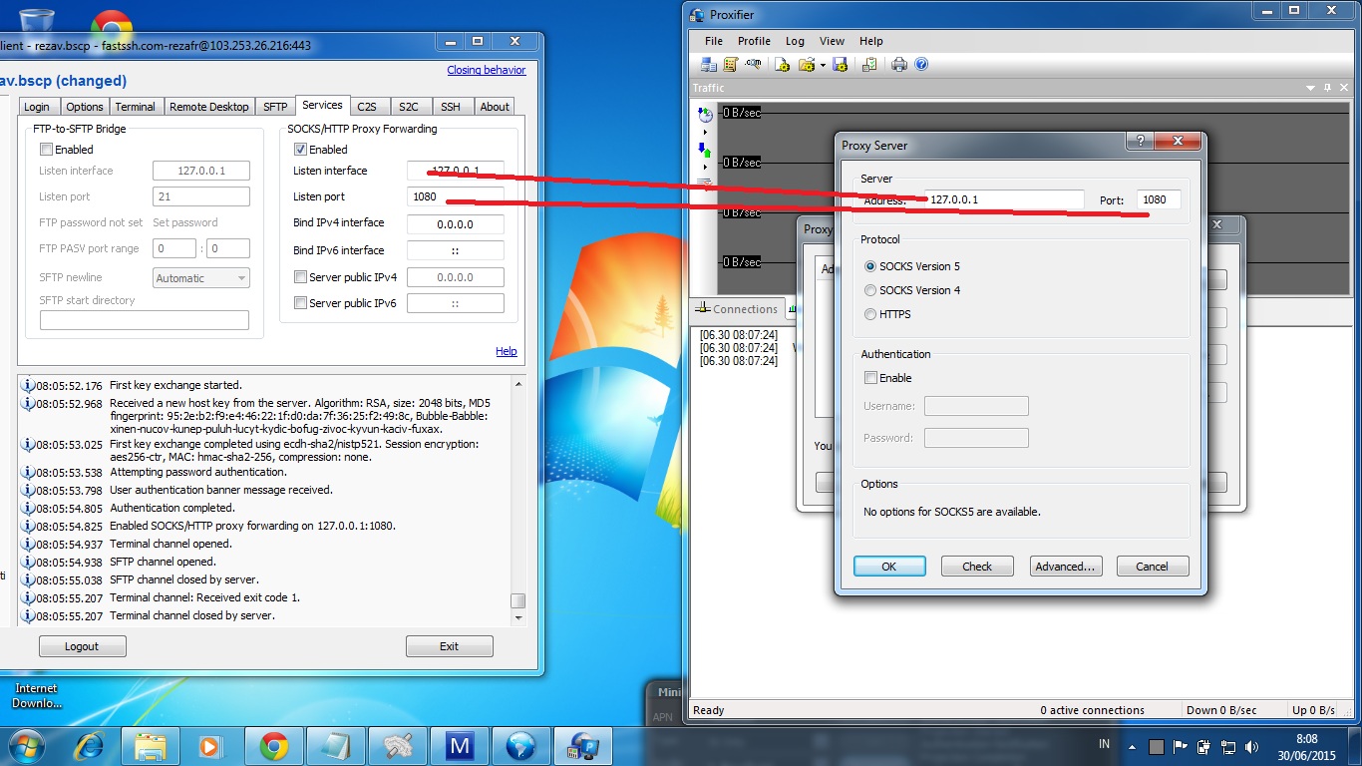Open the Closing behavior link
Image resolution: width=1362 pixels, height=766 pixels.
pos(487,70)
